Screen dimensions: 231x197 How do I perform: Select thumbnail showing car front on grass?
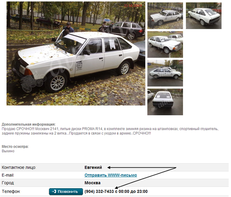[165, 44]
